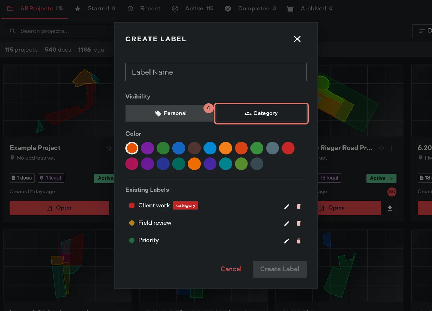Select the indigo color swatch
The width and height of the screenshot is (432, 311).
pos(163,164)
